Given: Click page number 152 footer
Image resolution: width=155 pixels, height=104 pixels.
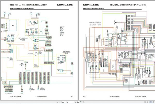Looking at the screenshot, I should (84, 97).
